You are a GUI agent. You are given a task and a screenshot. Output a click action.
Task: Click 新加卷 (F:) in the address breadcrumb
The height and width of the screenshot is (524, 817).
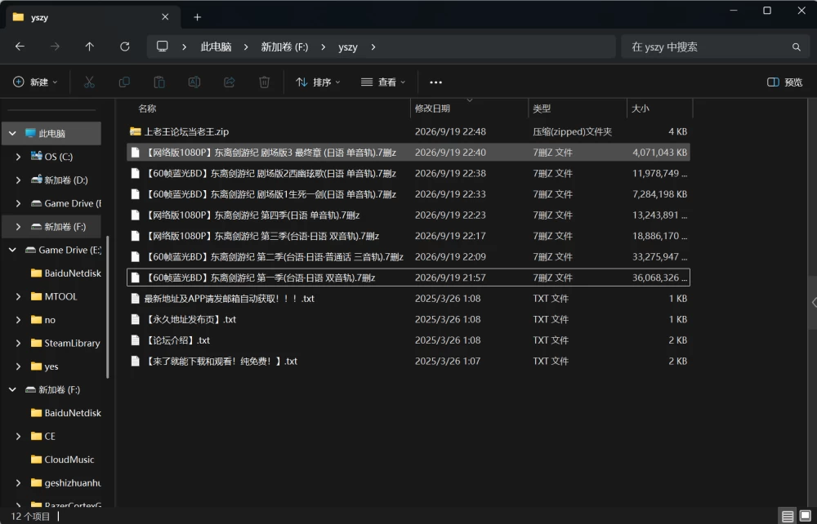[x=284, y=47]
